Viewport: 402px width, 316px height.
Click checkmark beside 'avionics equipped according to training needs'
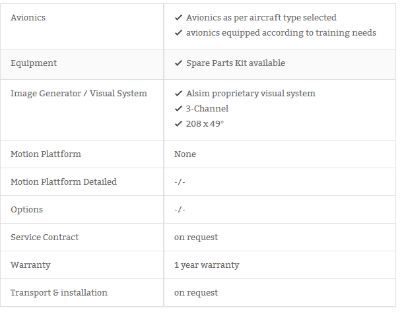178,33
